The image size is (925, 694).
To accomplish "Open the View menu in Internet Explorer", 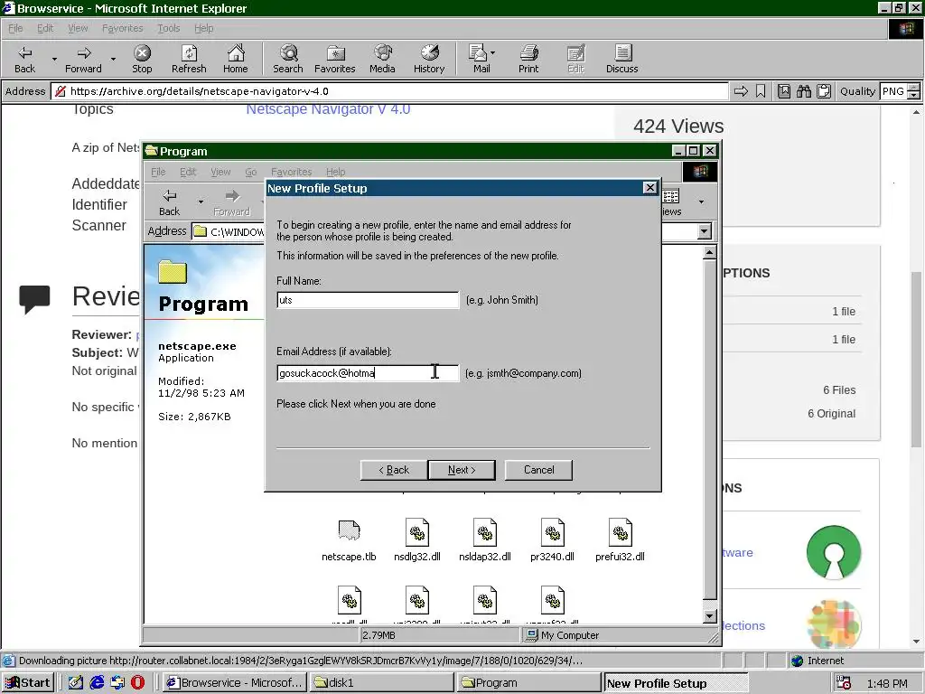I will pos(78,28).
